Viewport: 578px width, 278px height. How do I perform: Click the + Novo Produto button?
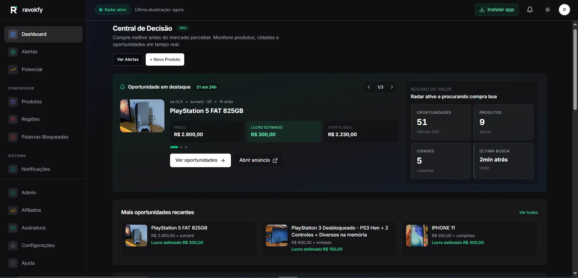165,60
